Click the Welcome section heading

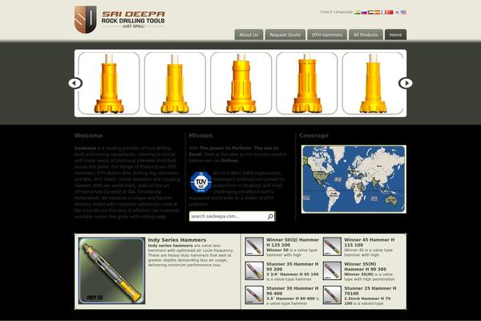[x=88, y=136]
